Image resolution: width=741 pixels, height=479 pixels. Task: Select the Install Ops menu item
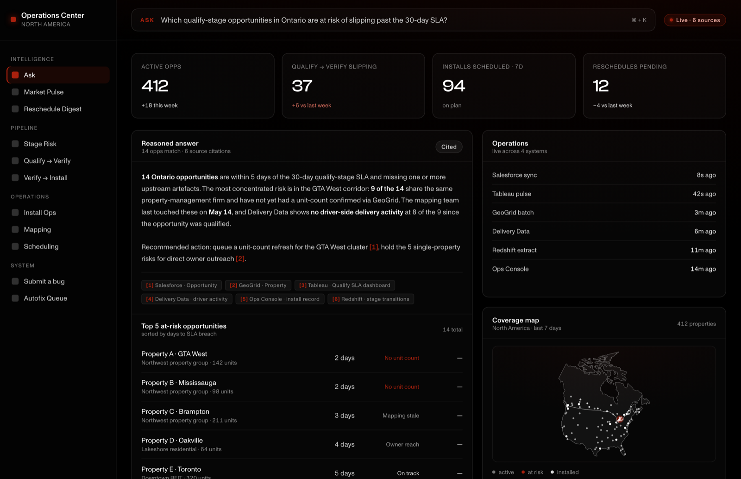[58, 213]
